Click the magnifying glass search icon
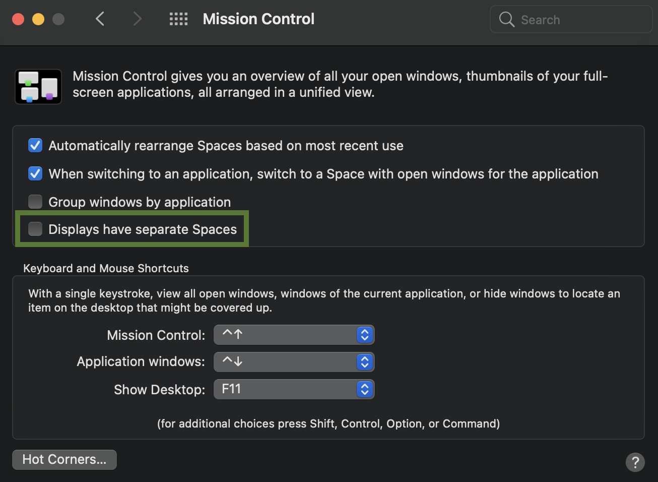This screenshot has width=658, height=482. pyautogui.click(x=506, y=20)
